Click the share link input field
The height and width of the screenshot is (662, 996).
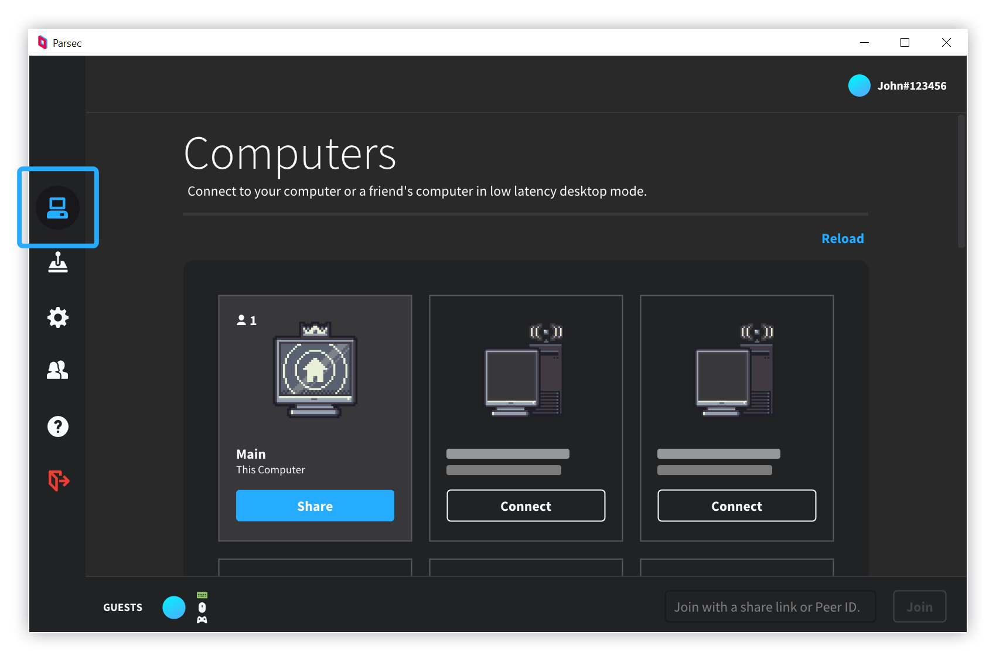tap(769, 606)
